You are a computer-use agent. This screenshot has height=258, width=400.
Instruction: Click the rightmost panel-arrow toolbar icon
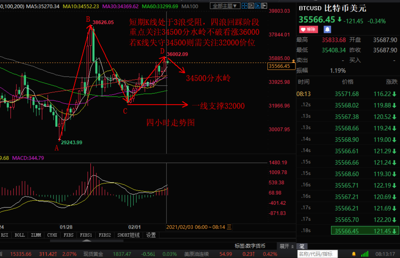point(264,6)
